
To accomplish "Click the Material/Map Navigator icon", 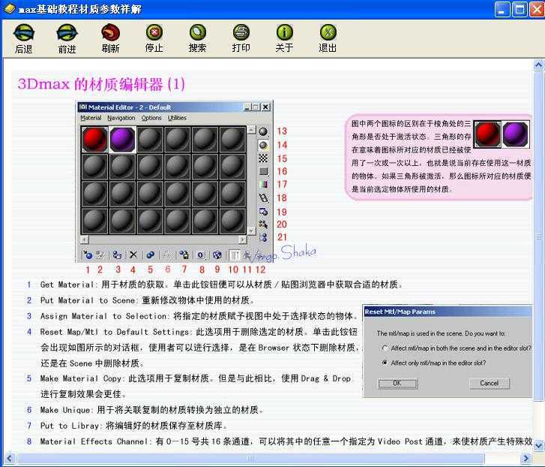I will tap(263, 237).
